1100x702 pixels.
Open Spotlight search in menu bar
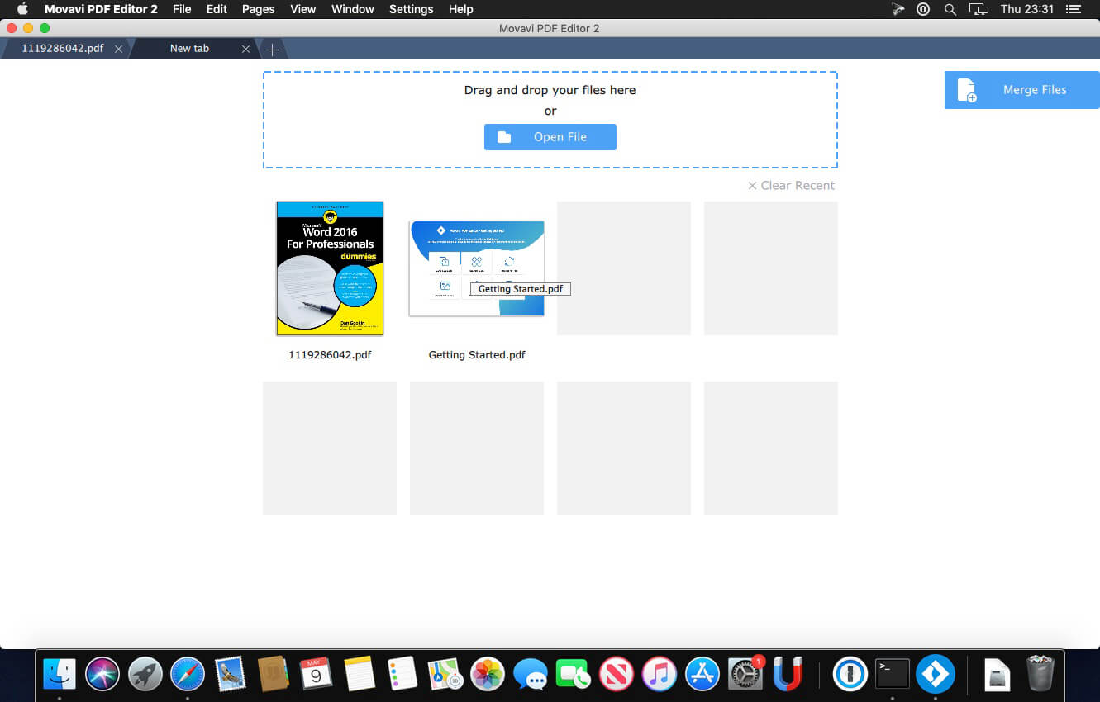pyautogui.click(x=950, y=9)
